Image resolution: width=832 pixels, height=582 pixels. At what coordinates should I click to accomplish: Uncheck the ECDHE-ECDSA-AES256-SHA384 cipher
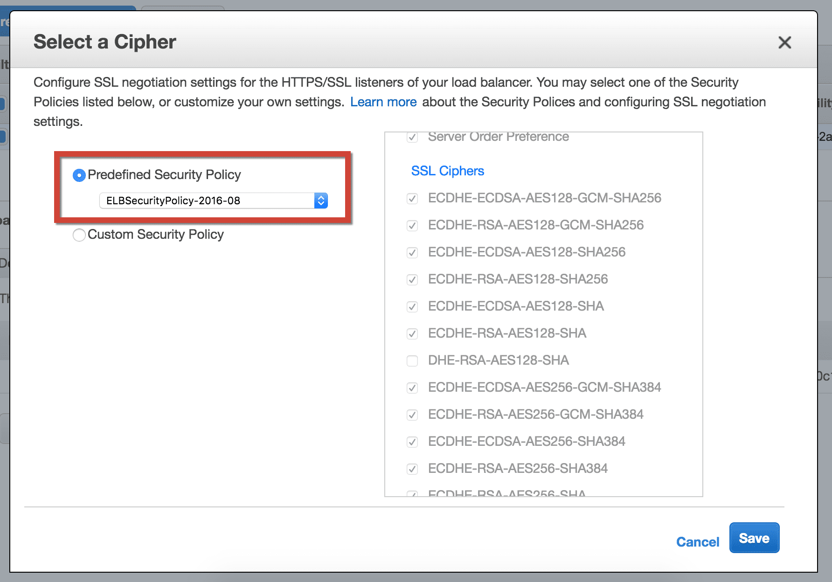tap(412, 442)
